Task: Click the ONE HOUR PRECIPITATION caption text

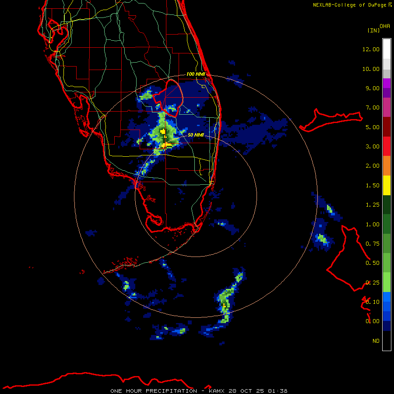Action: click(154, 391)
